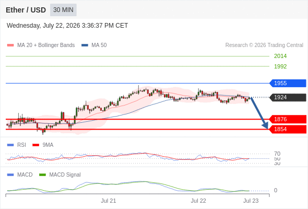Click the MA 50 legend color swatch
The width and height of the screenshot is (308, 209).
(85, 45)
